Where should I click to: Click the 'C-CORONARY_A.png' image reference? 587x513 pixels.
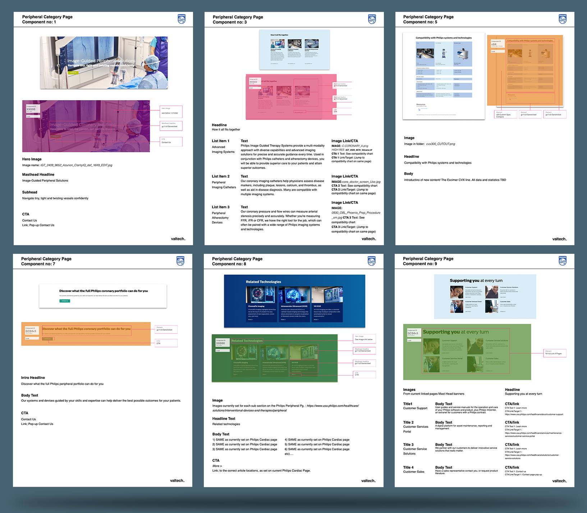[355, 146]
